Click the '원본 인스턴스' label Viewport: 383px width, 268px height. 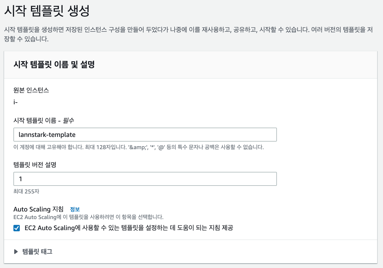[x=31, y=90]
